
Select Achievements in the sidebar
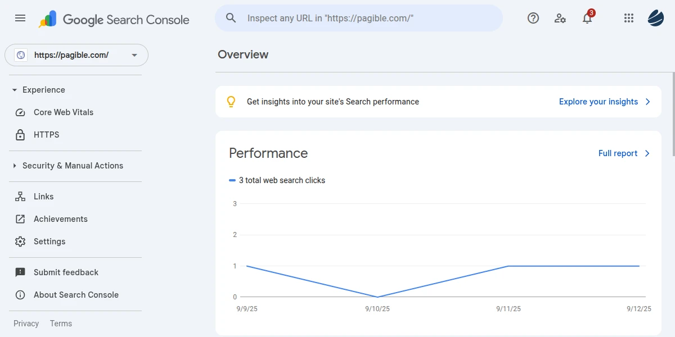[x=60, y=219]
